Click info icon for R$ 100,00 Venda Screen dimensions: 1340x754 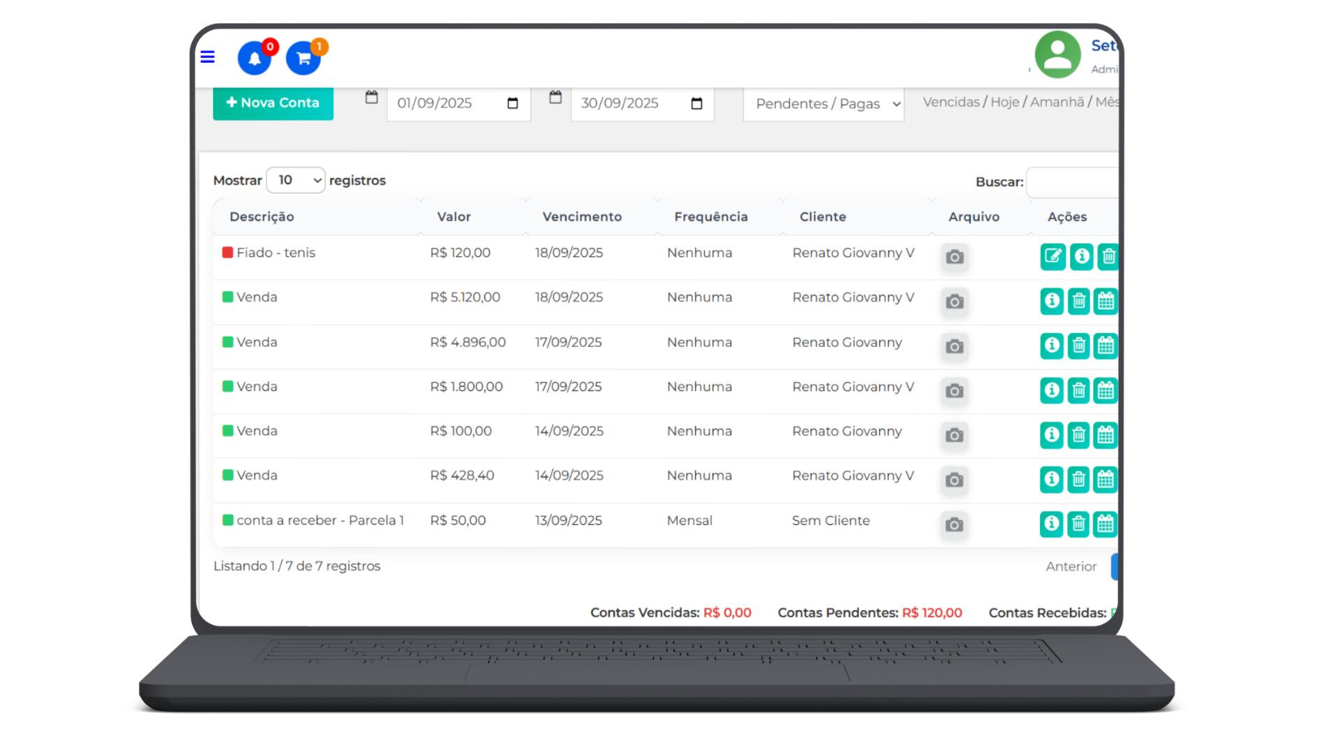coord(1052,436)
